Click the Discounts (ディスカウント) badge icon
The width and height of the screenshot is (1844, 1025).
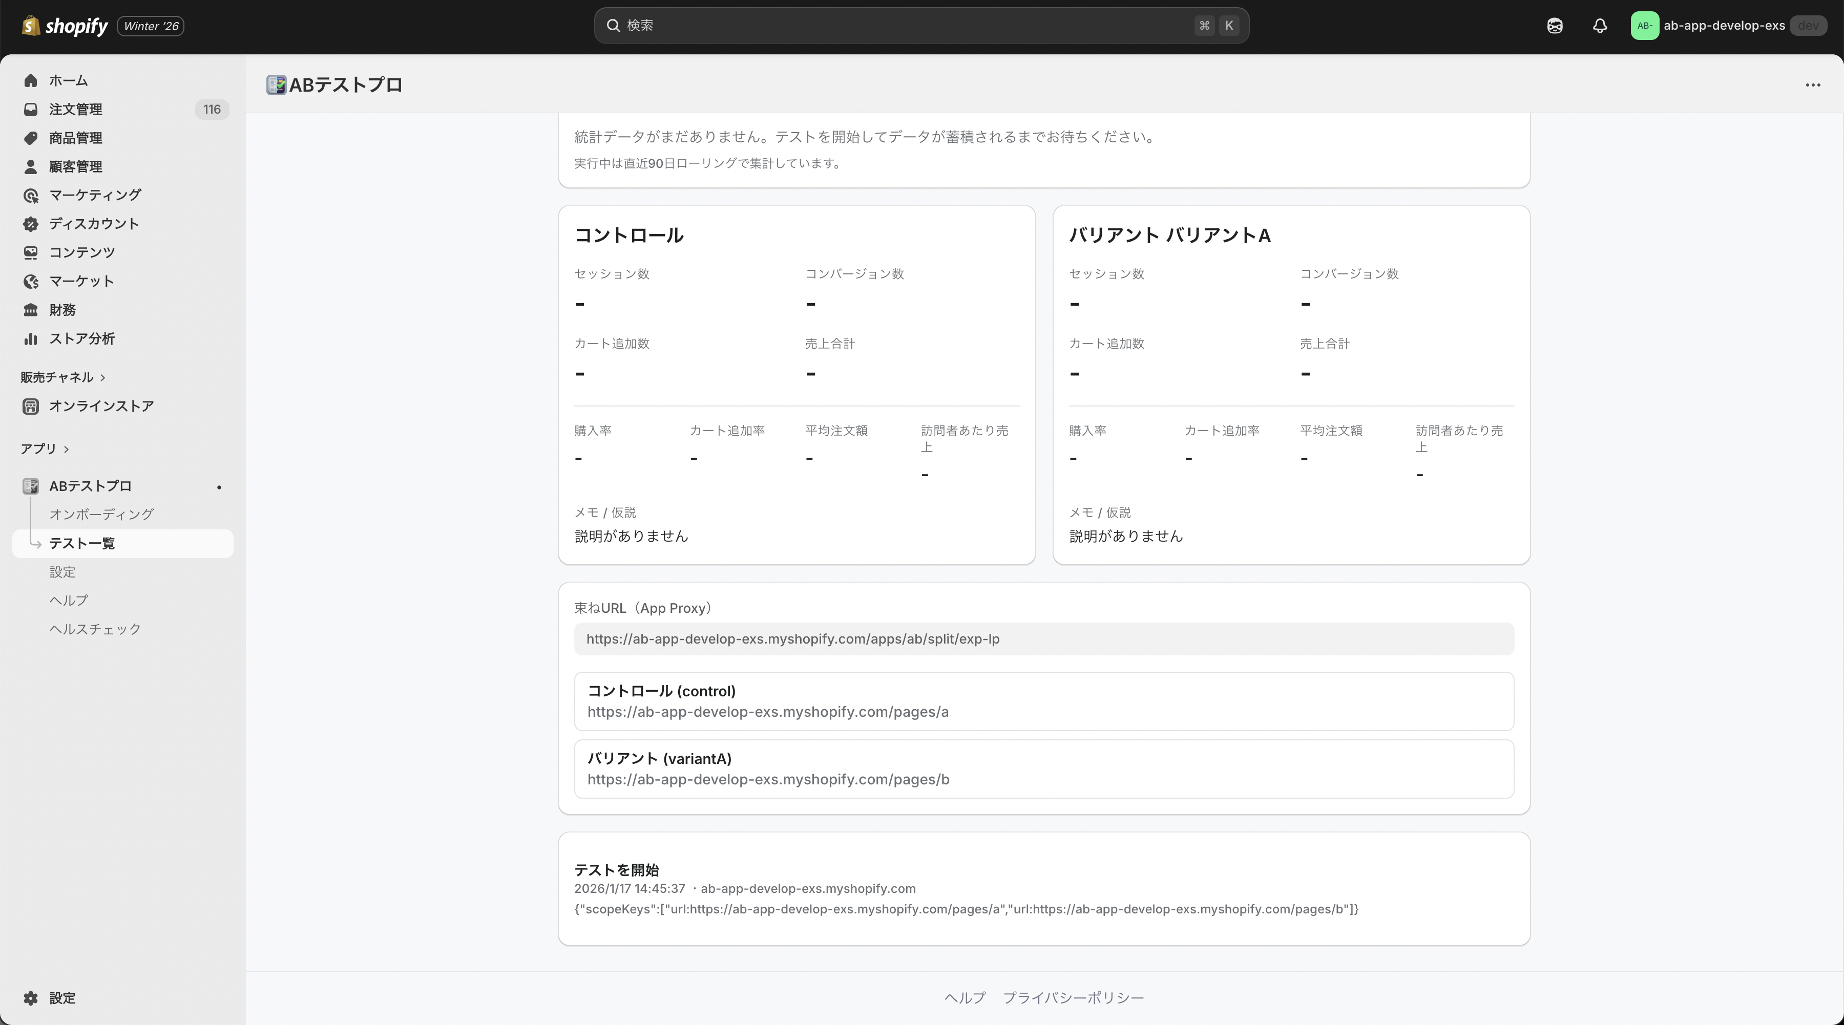click(30, 224)
